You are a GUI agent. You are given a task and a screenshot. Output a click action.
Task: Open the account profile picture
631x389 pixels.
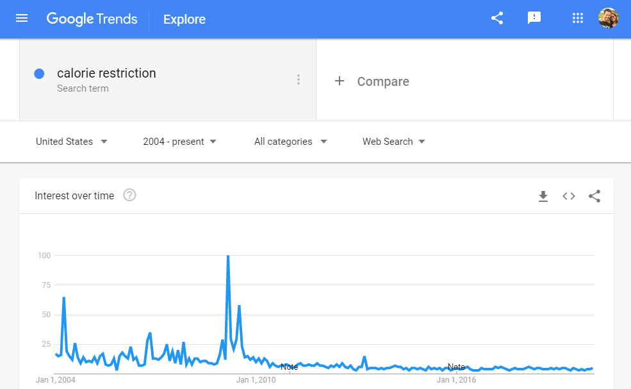609,18
